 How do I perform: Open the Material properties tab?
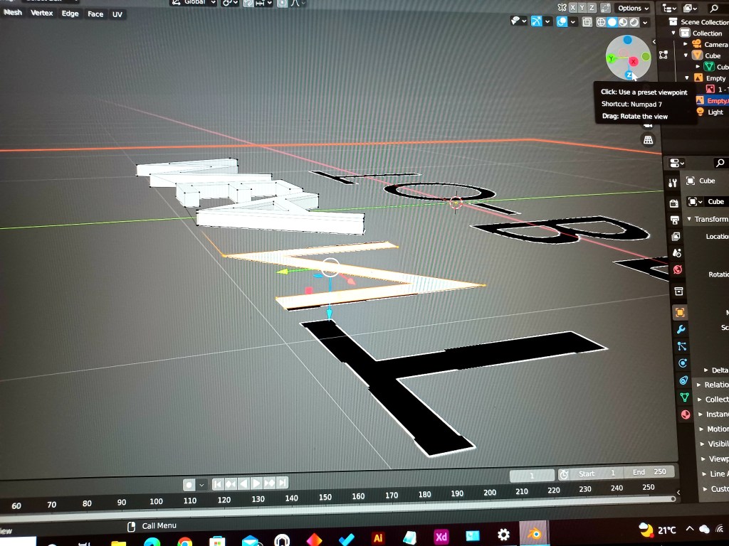tap(686, 414)
